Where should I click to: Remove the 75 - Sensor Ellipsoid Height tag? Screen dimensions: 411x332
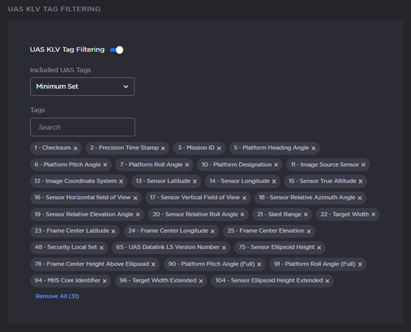pyautogui.click(x=319, y=248)
